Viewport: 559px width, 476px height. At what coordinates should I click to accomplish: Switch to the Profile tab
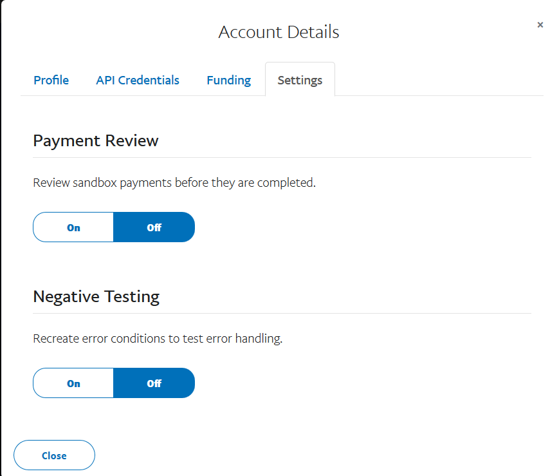click(x=51, y=81)
